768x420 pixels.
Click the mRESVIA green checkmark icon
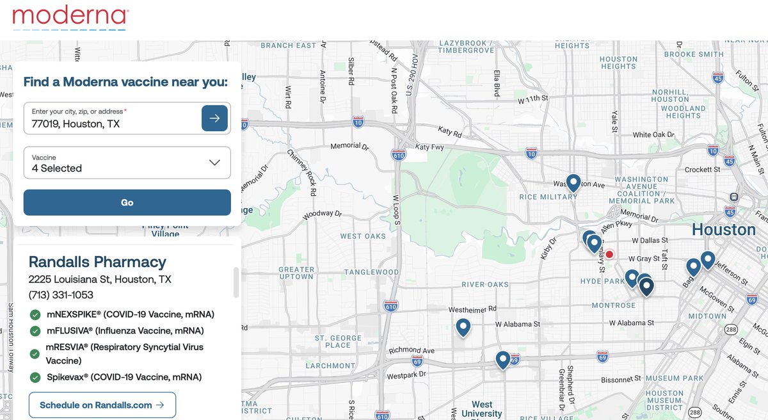click(x=35, y=354)
